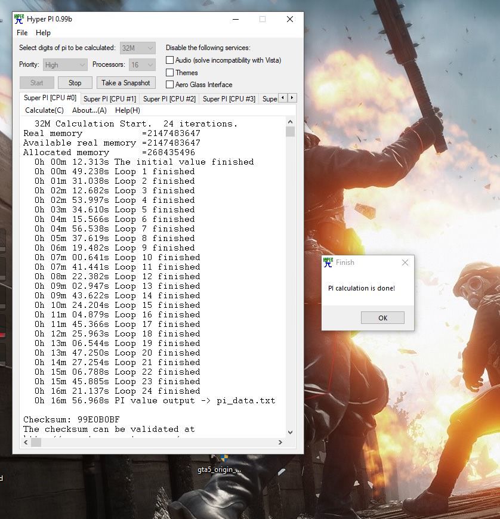Image resolution: width=500 pixels, height=519 pixels.
Task: Click the "Real memory =2147483647" line
Action: [112, 134]
